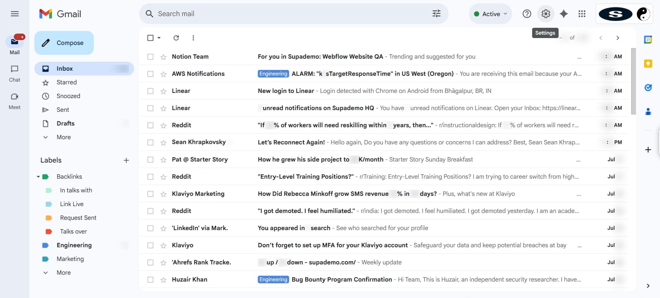Open the Inbox folder
This screenshot has width=660, height=298.
(x=84, y=69)
